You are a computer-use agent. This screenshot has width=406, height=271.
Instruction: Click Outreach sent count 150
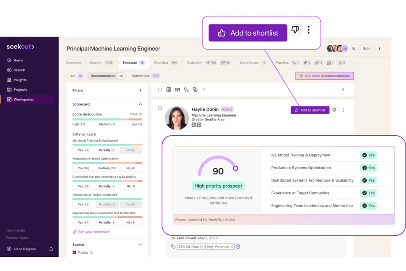coord(211,63)
